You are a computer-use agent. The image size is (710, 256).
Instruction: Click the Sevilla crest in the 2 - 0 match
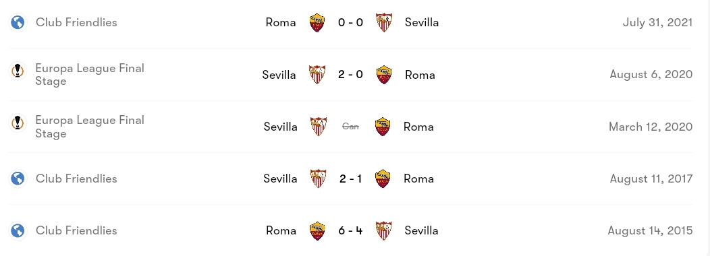click(x=317, y=75)
